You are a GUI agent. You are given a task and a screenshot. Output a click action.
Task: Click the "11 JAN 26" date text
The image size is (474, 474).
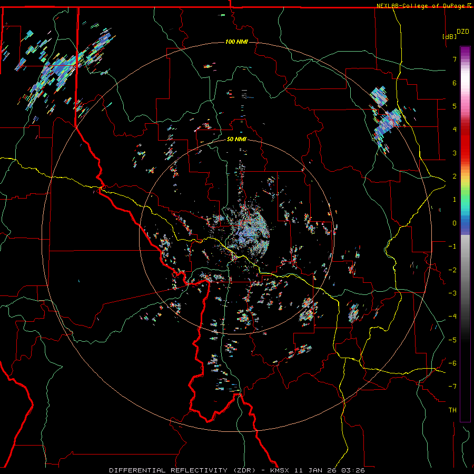point(315,470)
